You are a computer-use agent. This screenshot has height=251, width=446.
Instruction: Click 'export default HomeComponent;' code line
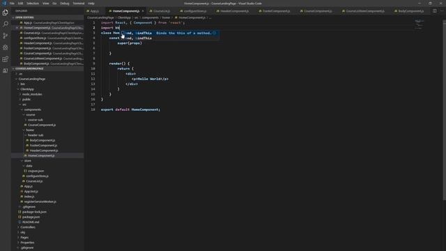[x=130, y=109]
